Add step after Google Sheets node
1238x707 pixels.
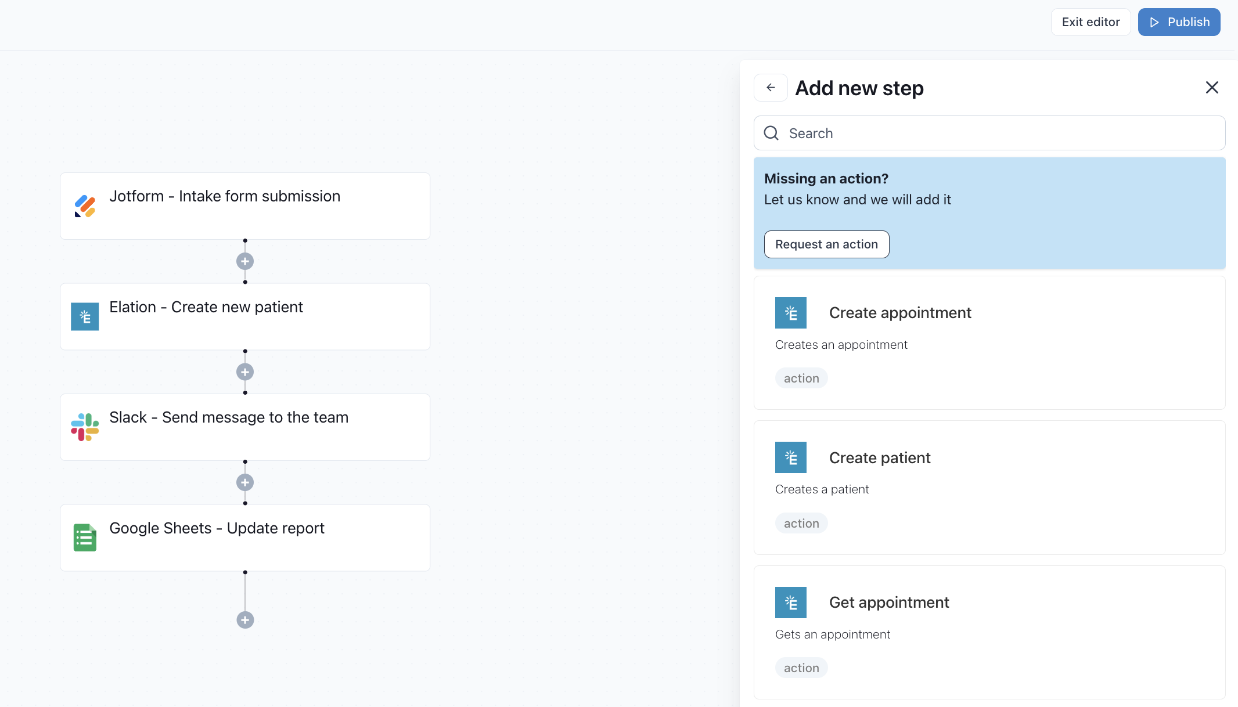pyautogui.click(x=245, y=620)
